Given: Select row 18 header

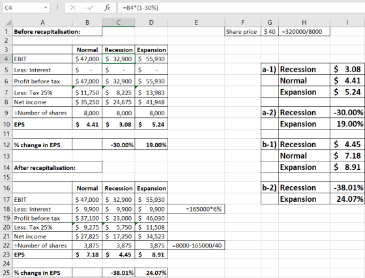Looking at the screenshot, I should click(x=7, y=209).
